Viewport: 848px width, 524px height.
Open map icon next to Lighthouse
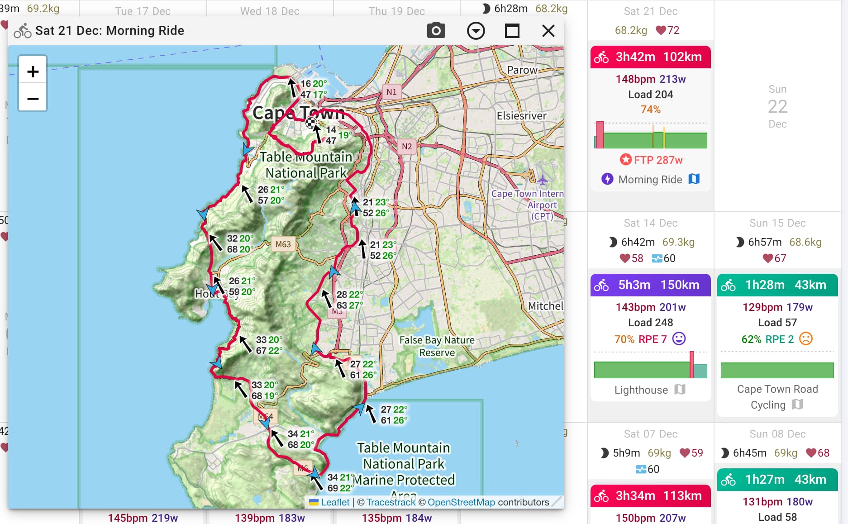pyautogui.click(x=680, y=389)
